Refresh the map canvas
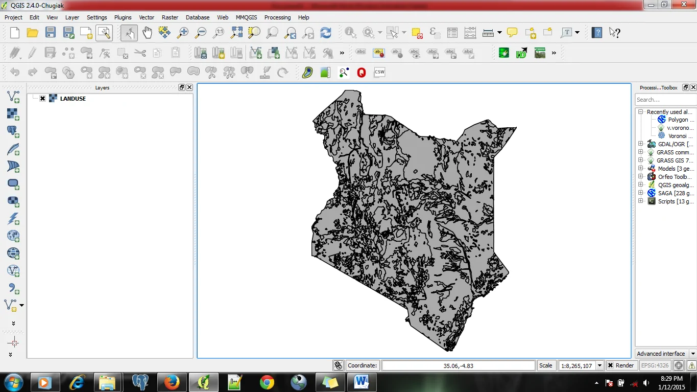 click(326, 33)
